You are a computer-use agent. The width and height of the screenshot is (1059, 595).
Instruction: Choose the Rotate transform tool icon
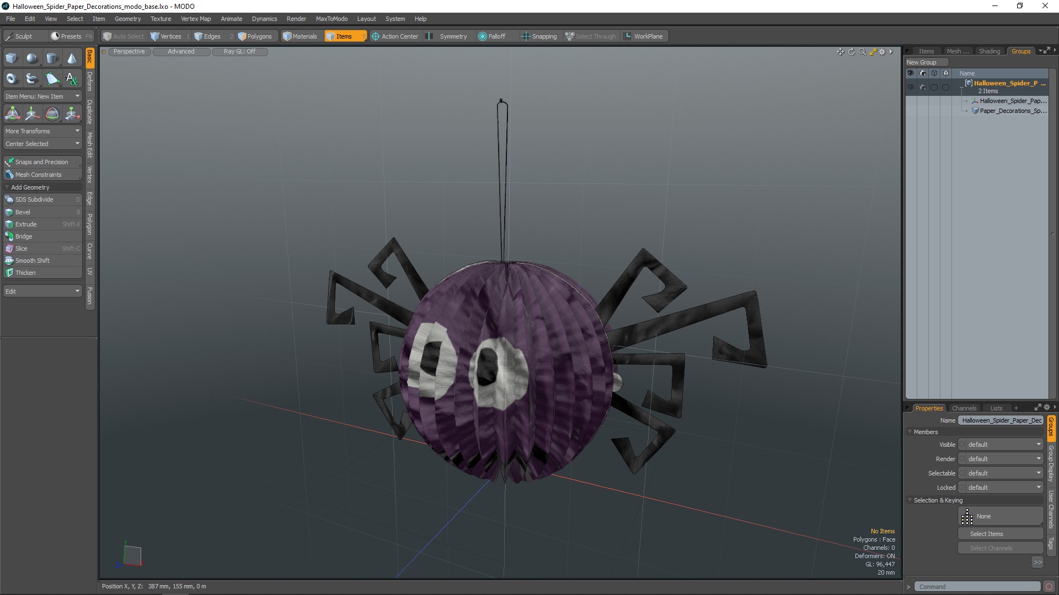point(52,114)
